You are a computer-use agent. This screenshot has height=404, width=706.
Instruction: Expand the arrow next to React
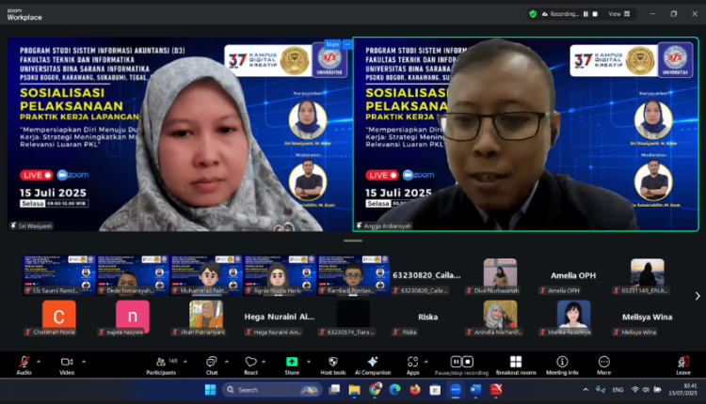click(x=264, y=362)
